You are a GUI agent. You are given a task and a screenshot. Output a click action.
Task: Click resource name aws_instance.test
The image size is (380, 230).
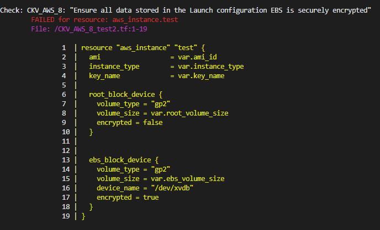(x=145, y=20)
